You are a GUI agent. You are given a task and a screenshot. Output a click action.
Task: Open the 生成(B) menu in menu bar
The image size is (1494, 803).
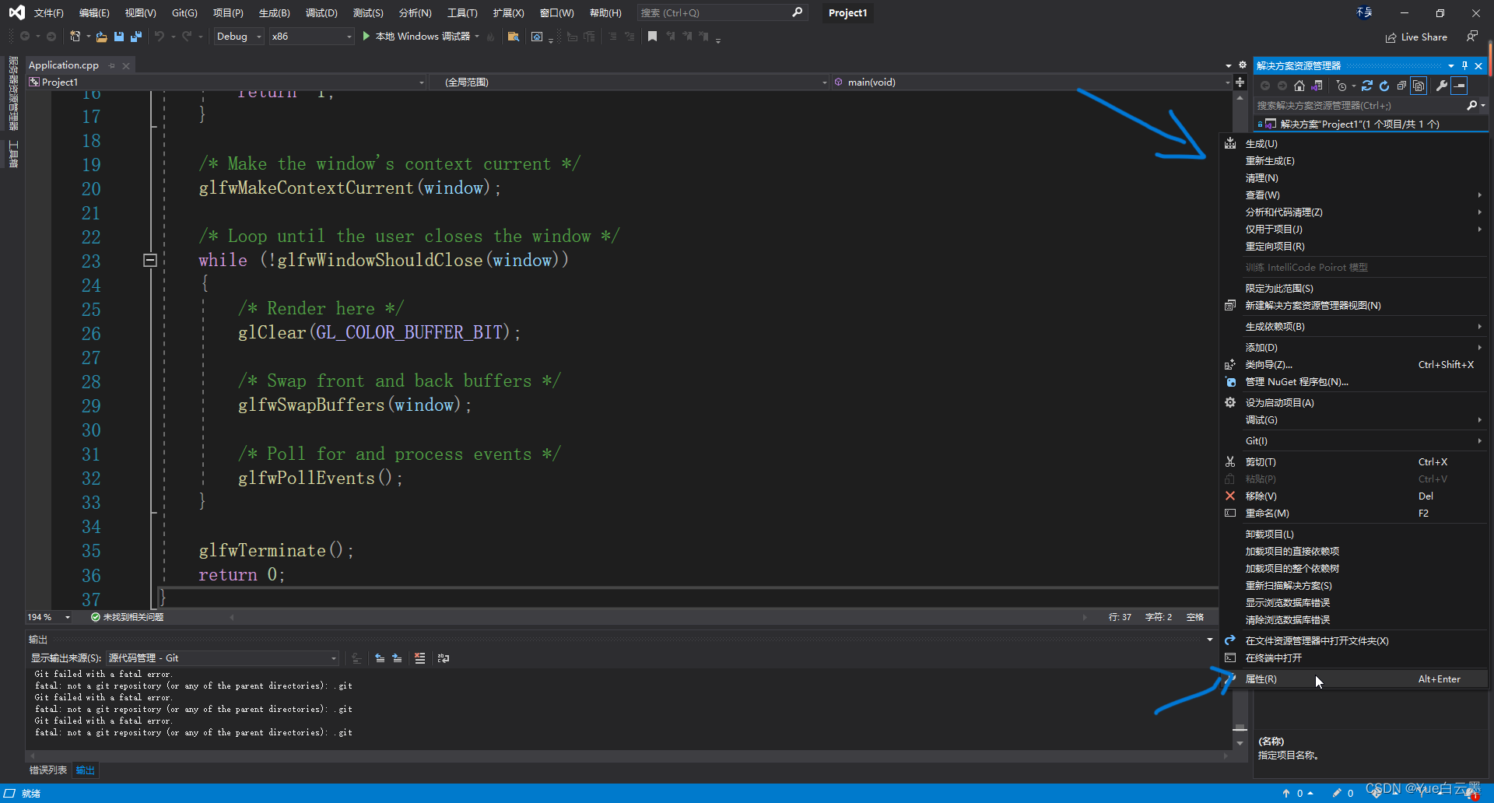(275, 13)
